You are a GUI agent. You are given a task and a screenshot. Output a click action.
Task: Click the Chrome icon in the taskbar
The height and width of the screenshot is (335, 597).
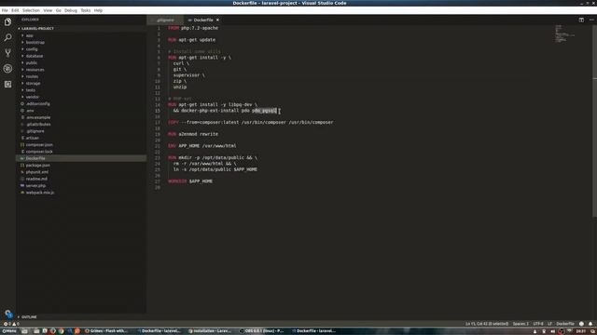(61, 331)
